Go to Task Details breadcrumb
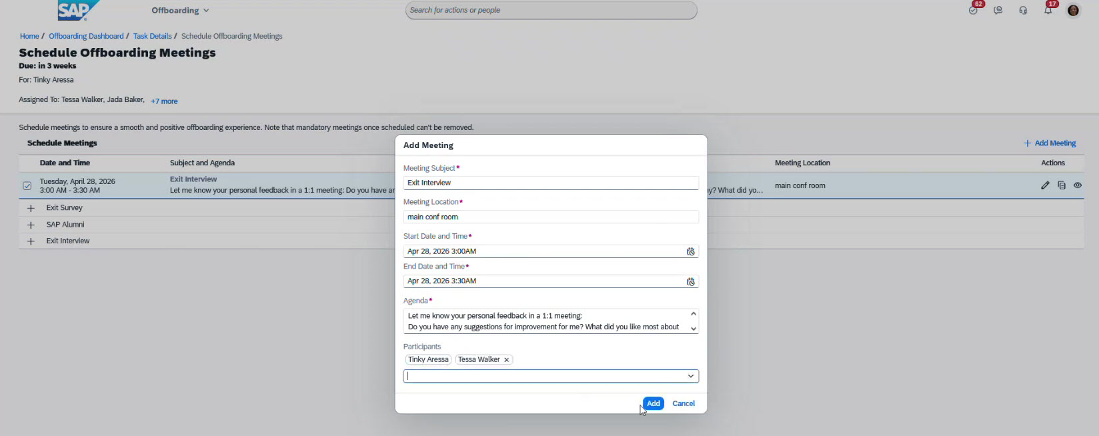Screen dimensions: 1099x436 [x=152, y=36]
